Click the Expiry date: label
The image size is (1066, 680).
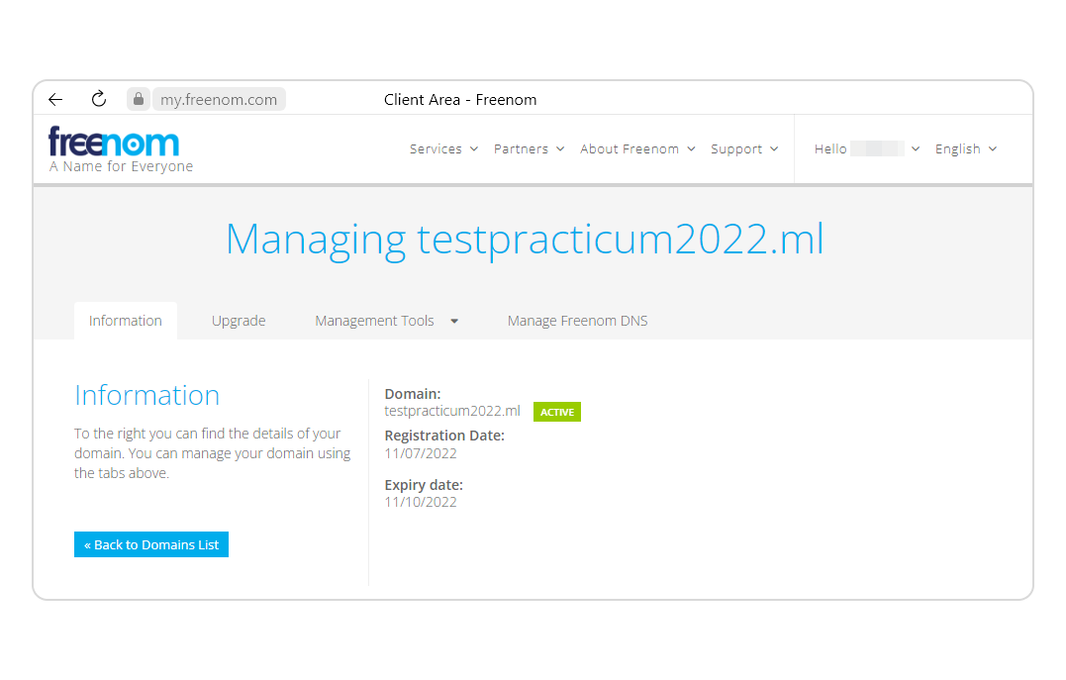(x=424, y=485)
